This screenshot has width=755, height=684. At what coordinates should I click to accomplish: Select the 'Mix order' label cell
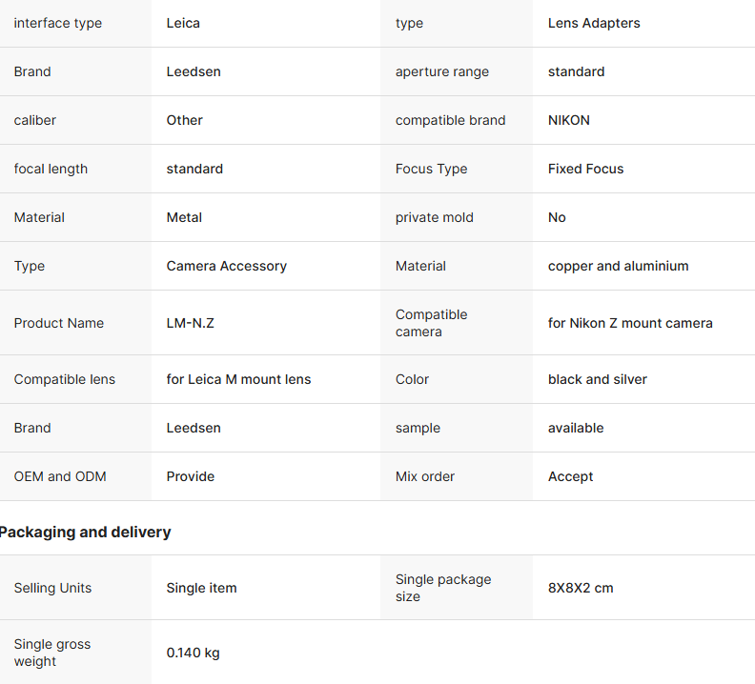[425, 476]
